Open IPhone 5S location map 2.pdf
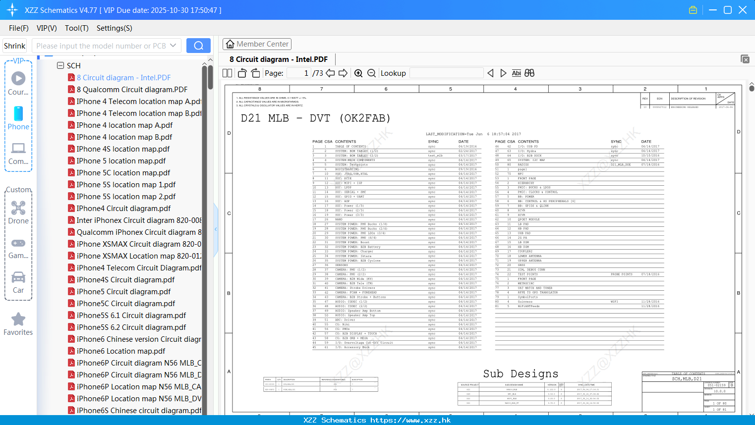The image size is (755, 425). coord(126,197)
